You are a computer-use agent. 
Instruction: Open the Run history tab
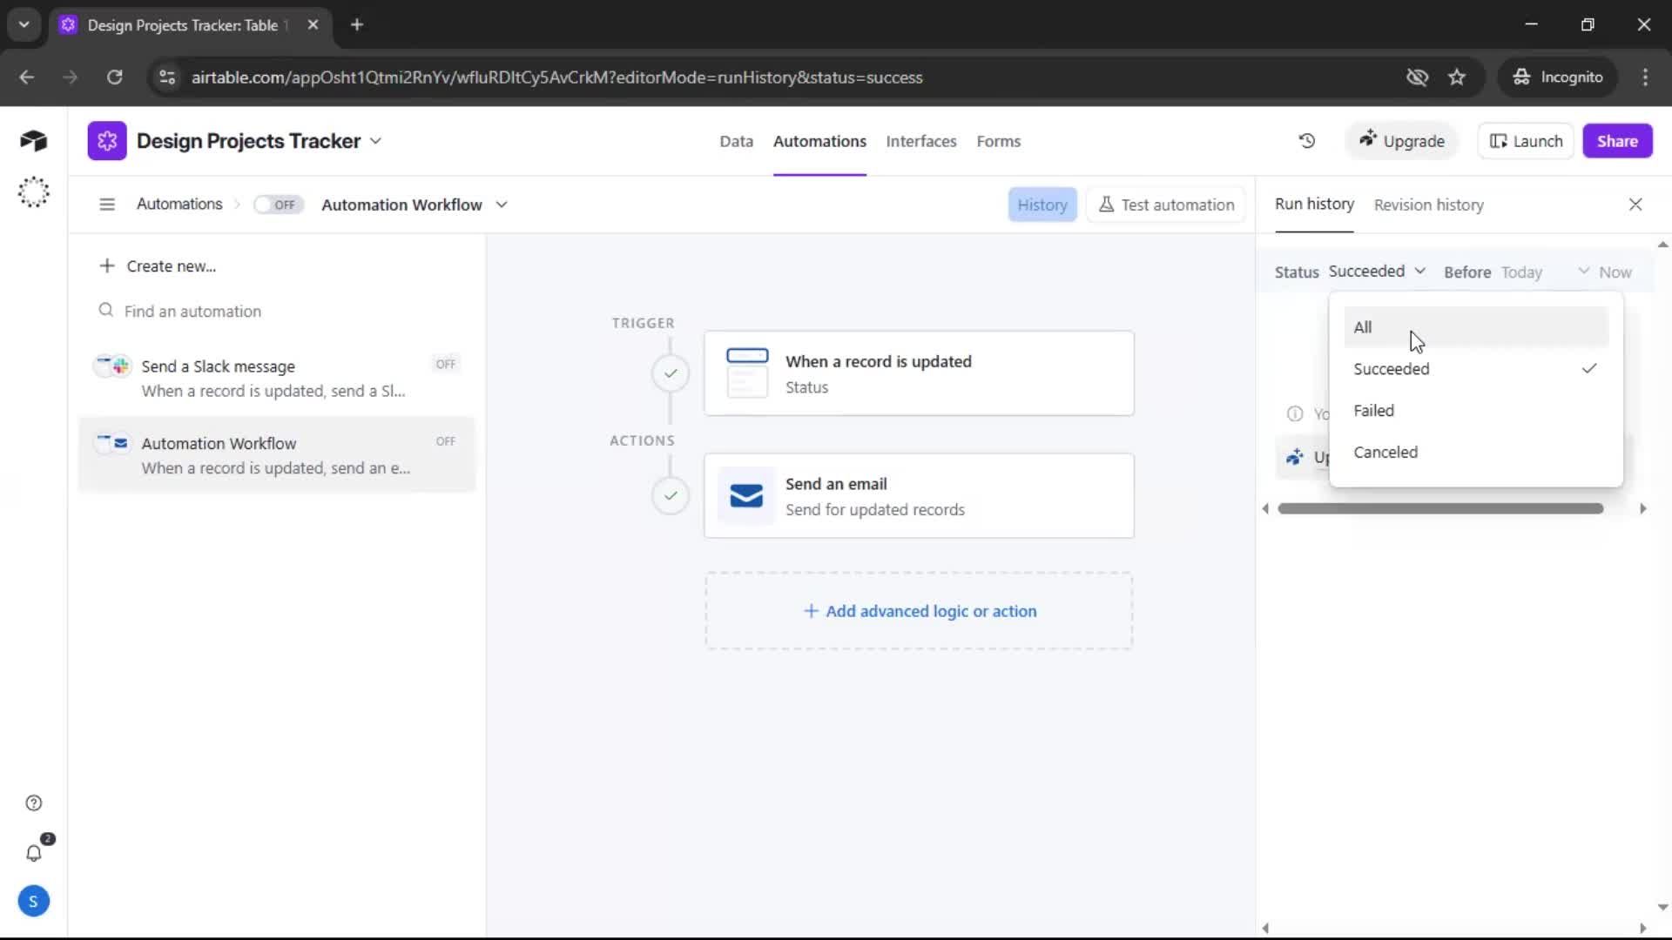[1314, 204]
